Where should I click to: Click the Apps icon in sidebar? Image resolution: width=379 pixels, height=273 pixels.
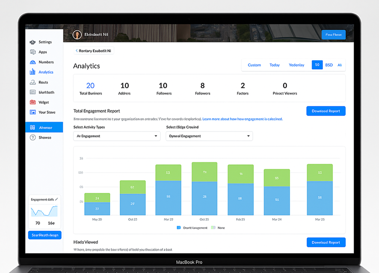tap(32, 52)
